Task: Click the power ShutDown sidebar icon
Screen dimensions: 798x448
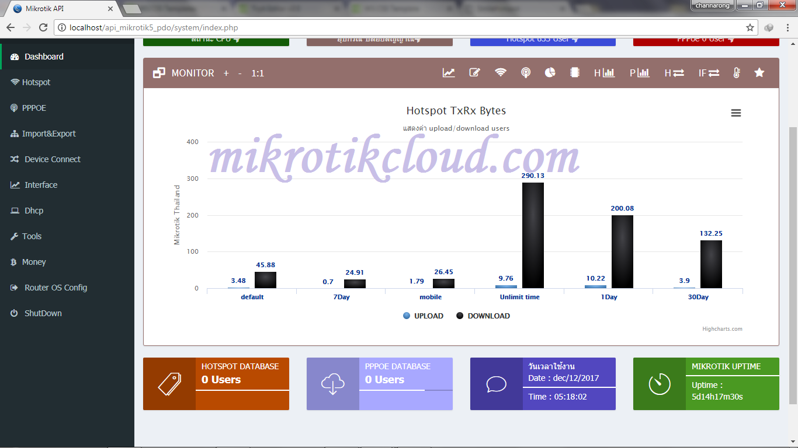Action: tap(14, 313)
